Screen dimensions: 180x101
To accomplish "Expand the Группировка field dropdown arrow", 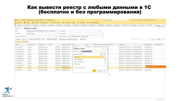I will coord(101,31).
